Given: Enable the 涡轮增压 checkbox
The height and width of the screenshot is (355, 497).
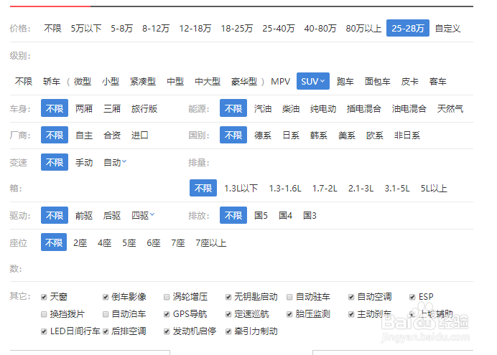Looking at the screenshot, I should click(167, 297).
